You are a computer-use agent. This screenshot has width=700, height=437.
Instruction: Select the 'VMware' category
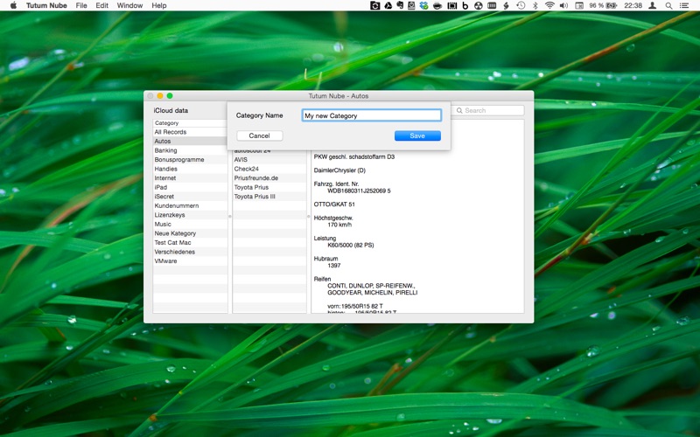click(x=190, y=260)
